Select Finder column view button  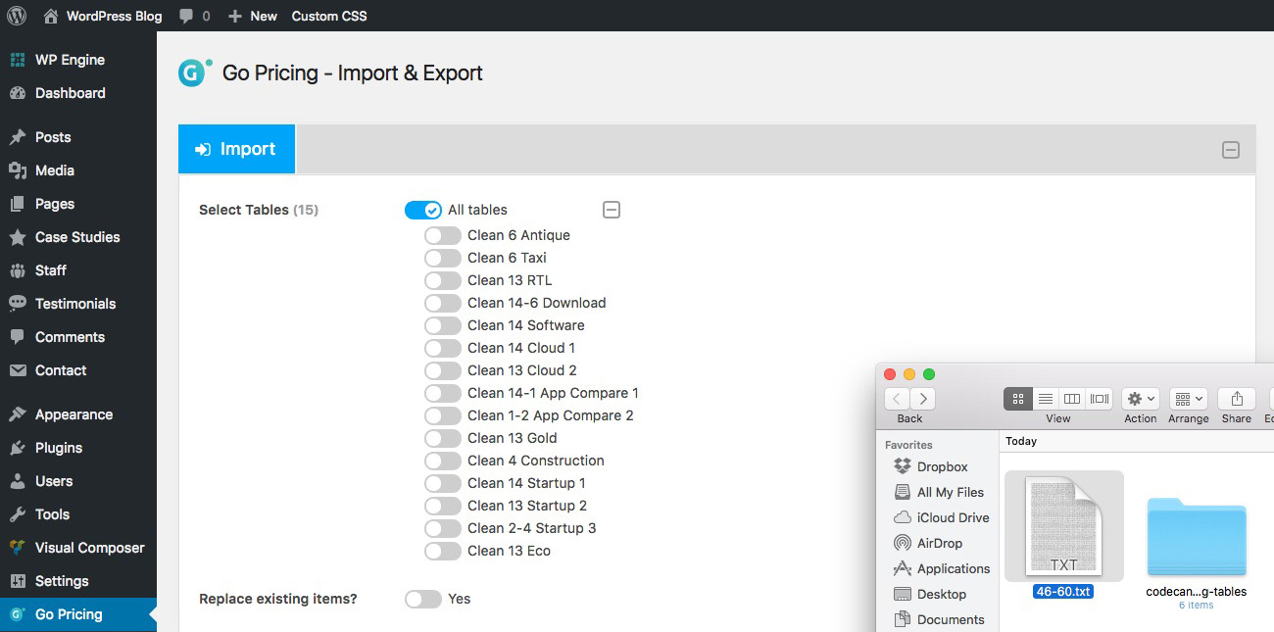(1072, 399)
